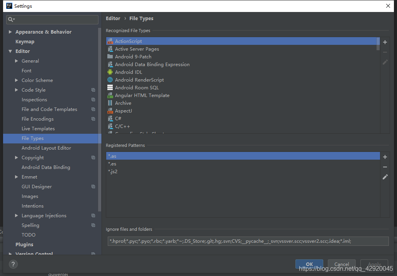This screenshot has height=276, width=397.
Task: Open Font settings page
Action: [27, 70]
